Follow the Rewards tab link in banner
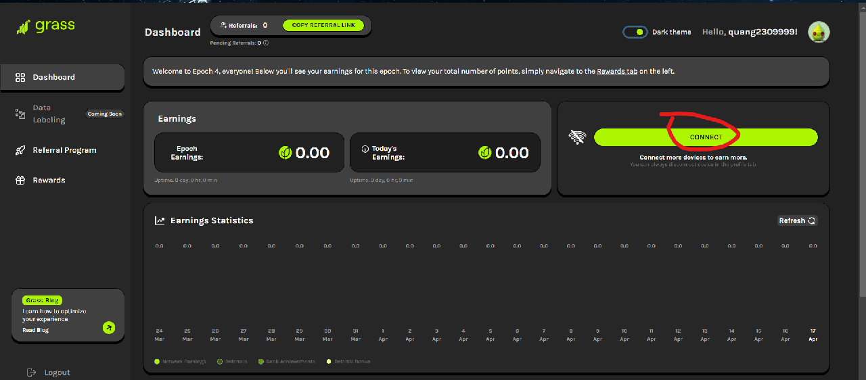Screen dimensions: 866x380 (617, 71)
